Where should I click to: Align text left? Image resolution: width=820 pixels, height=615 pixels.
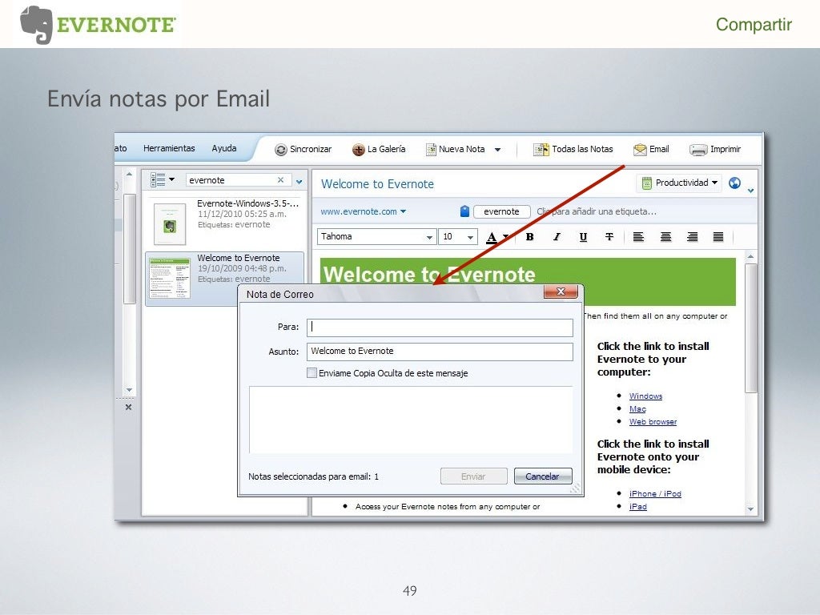[x=638, y=237]
